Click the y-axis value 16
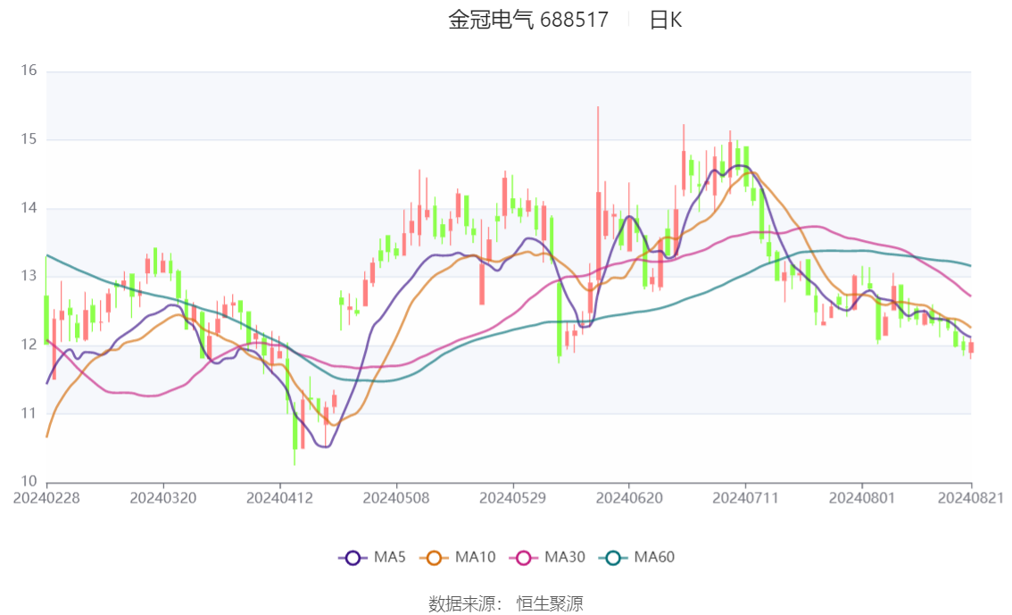Viewport: 1012px width, 615px height. click(29, 71)
